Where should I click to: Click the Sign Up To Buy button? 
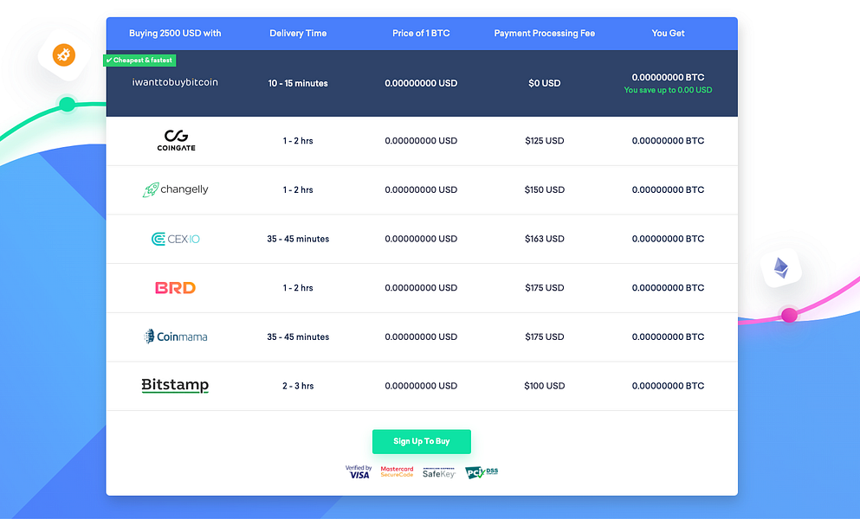421,441
